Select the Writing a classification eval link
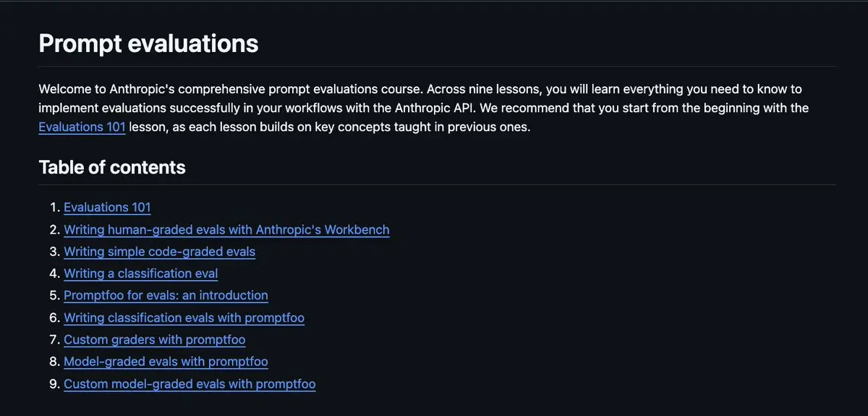This screenshot has height=416, width=868. click(140, 273)
